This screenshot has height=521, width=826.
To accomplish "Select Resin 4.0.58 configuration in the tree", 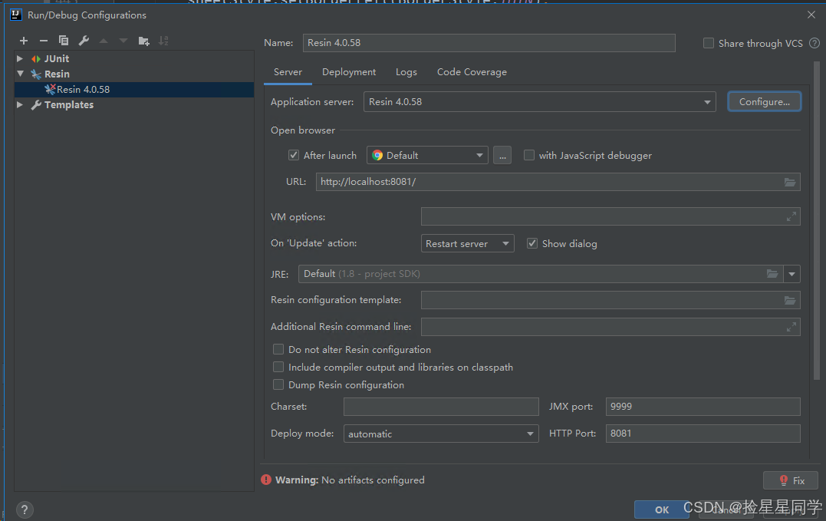I will click(134, 90).
